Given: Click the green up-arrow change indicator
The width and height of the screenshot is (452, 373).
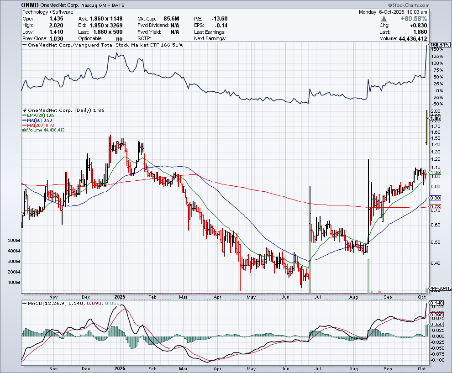Looking at the screenshot, I should (x=384, y=19).
